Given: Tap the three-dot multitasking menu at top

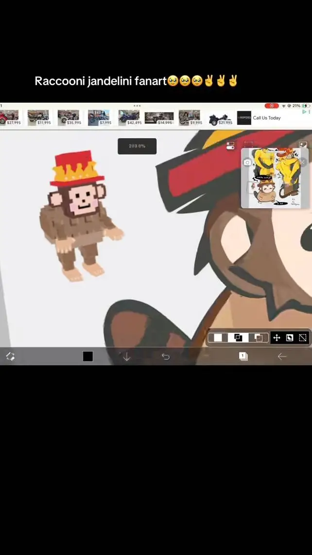Looking at the screenshot, I should point(137,106).
